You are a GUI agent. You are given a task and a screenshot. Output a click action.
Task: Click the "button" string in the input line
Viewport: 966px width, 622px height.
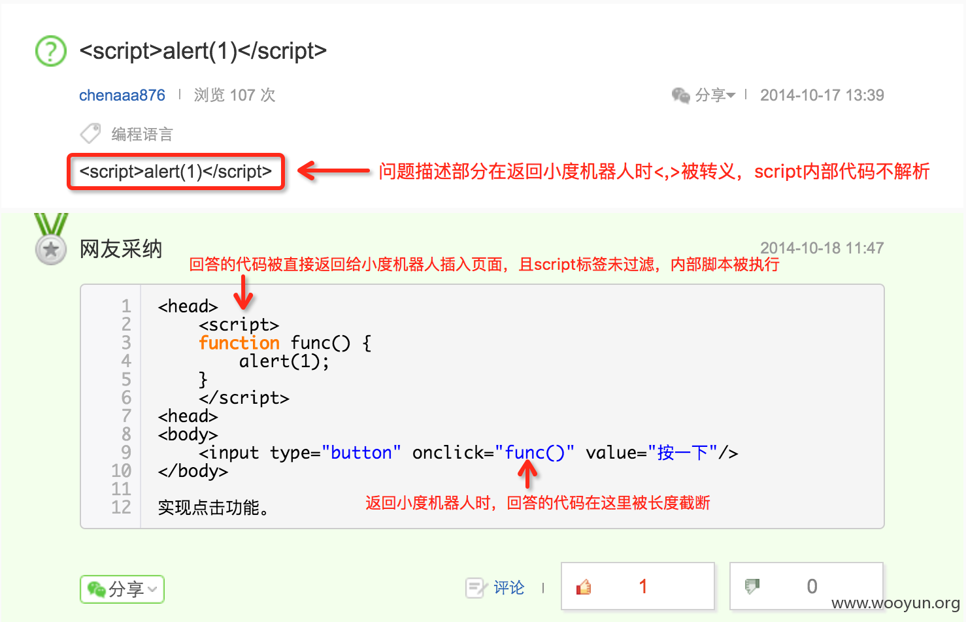pos(361,453)
